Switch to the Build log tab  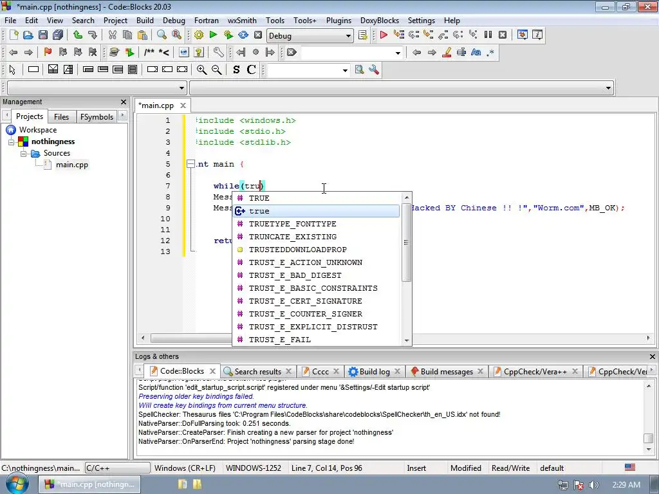(x=374, y=371)
